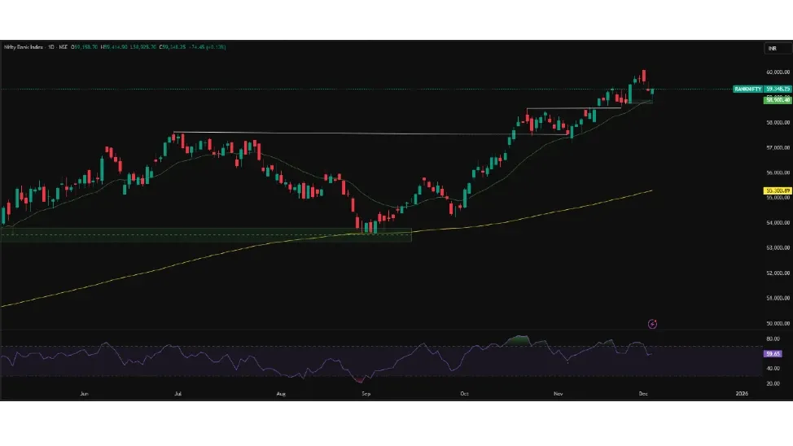The width and height of the screenshot is (793, 446).
Task: Click the Jun label on time axis
Action: click(84, 393)
